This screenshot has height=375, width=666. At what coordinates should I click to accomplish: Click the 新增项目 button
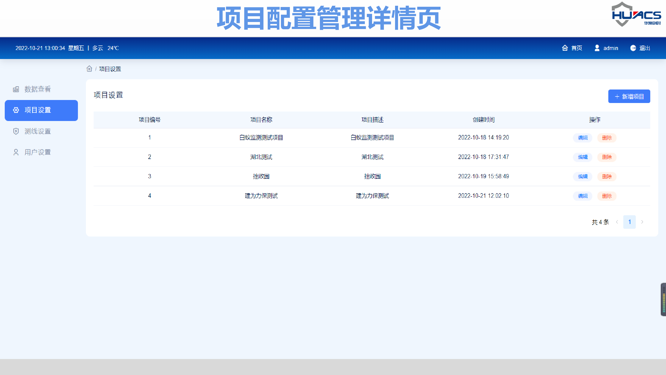click(629, 96)
